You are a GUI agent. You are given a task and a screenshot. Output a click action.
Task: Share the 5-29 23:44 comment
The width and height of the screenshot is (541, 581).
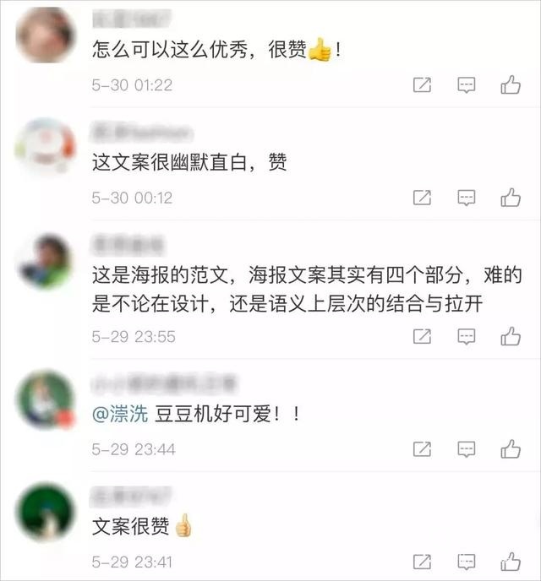pyautogui.click(x=422, y=449)
